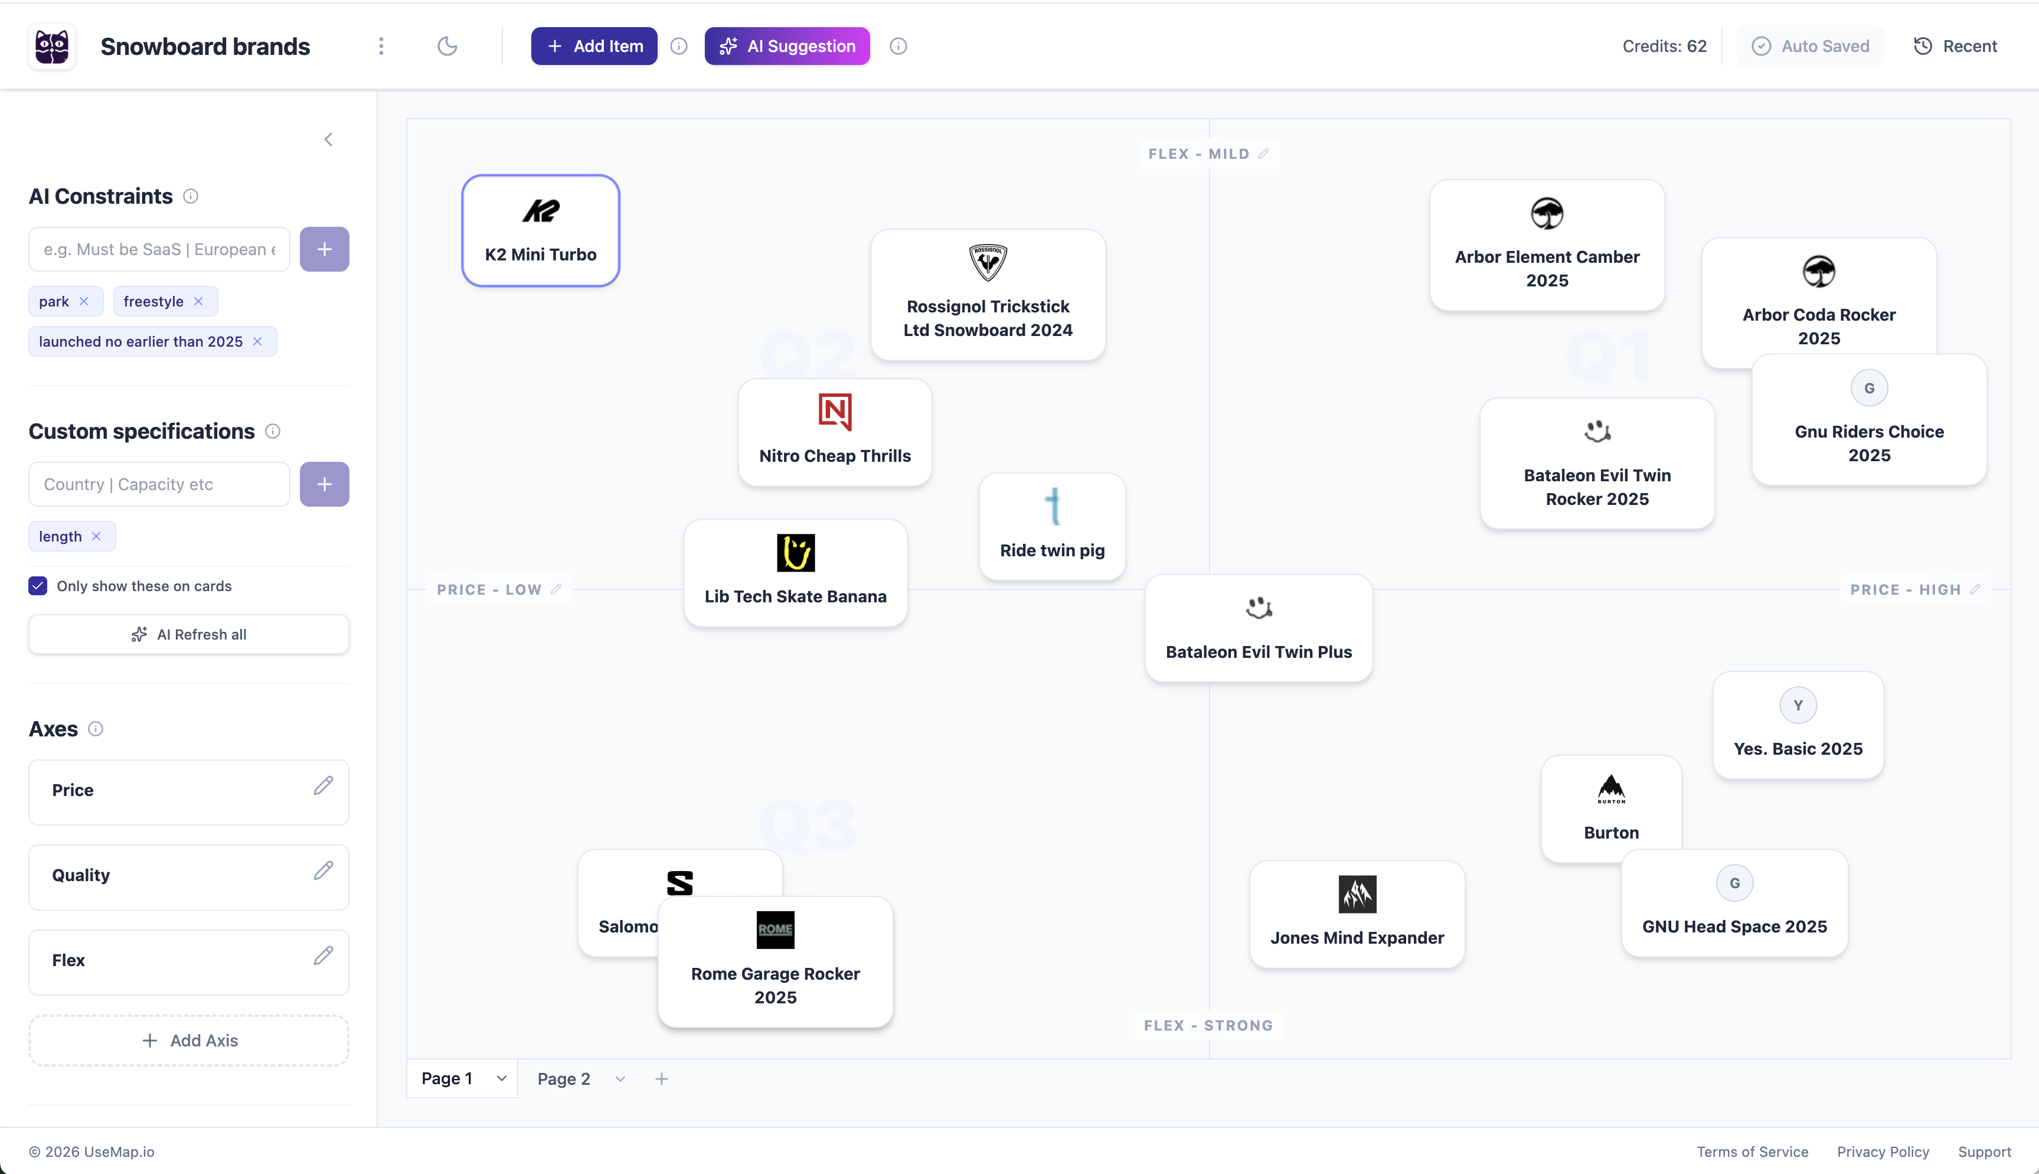Edit the FLEX - MILD axis label pencil
The width and height of the screenshot is (2039, 1174).
(1264, 153)
